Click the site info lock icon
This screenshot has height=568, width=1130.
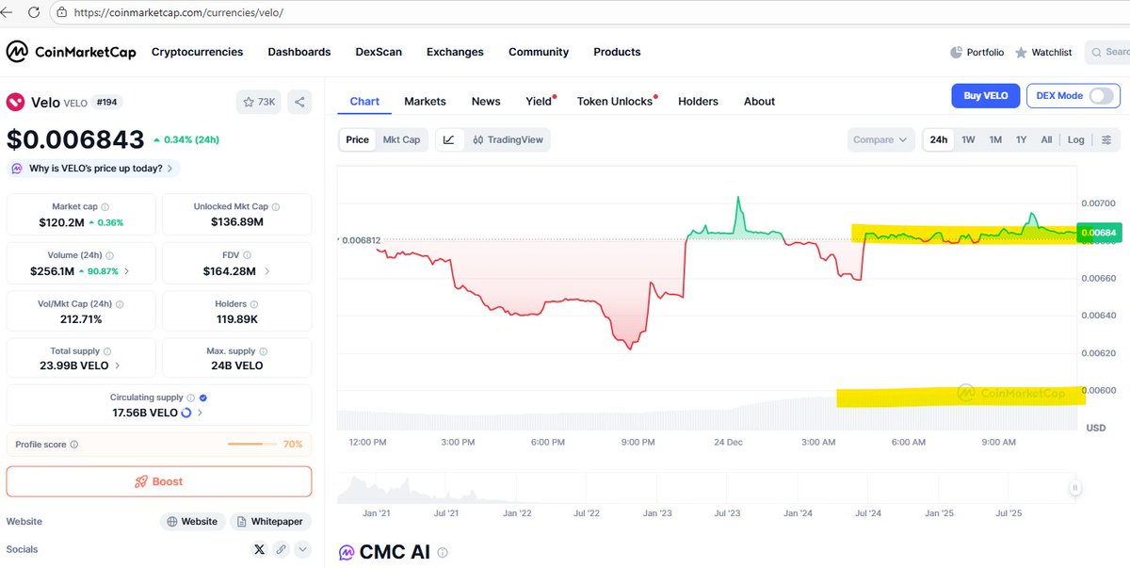[62, 13]
